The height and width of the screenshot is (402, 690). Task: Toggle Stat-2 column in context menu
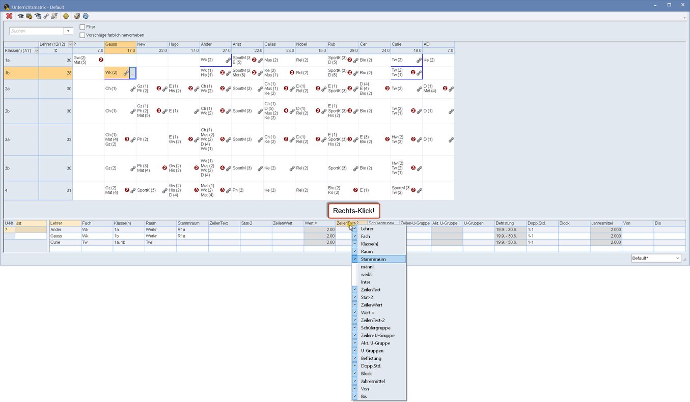(x=379, y=298)
